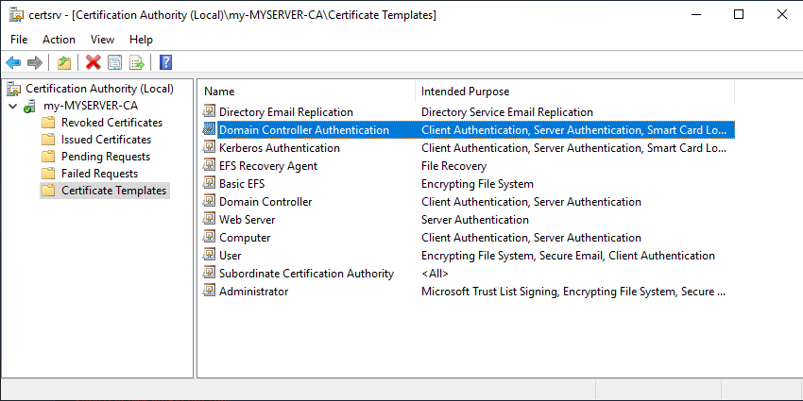Click the red Delete toolbar icon

[93, 62]
